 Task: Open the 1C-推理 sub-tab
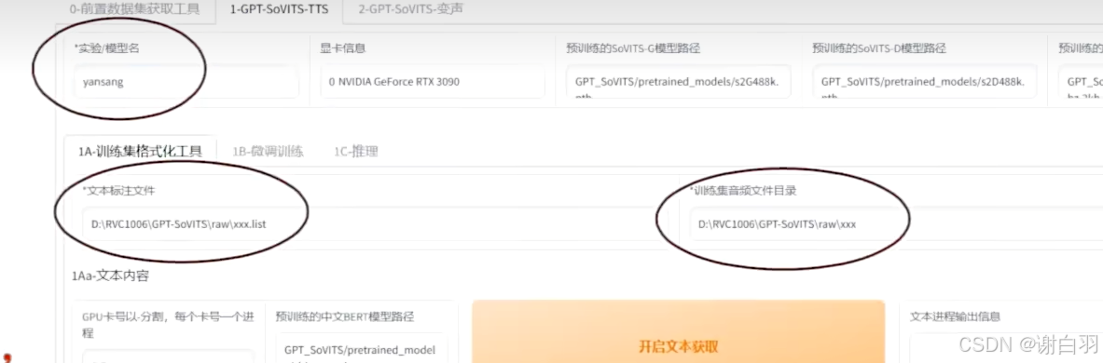(356, 151)
